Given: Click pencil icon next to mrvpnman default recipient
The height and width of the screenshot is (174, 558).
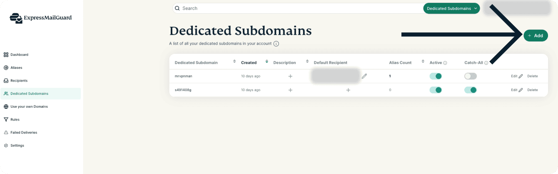Looking at the screenshot, I should [x=364, y=76].
